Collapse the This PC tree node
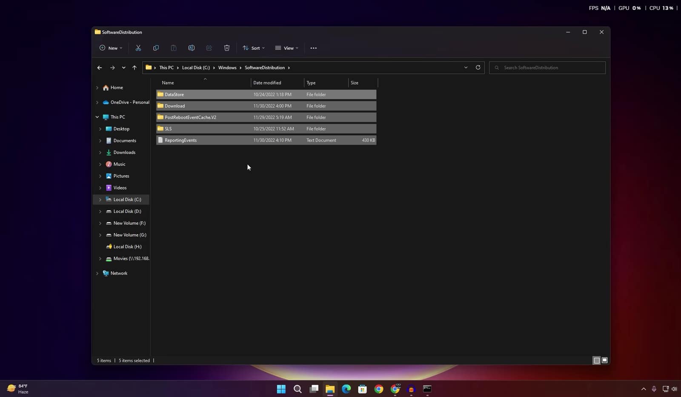 (97, 117)
